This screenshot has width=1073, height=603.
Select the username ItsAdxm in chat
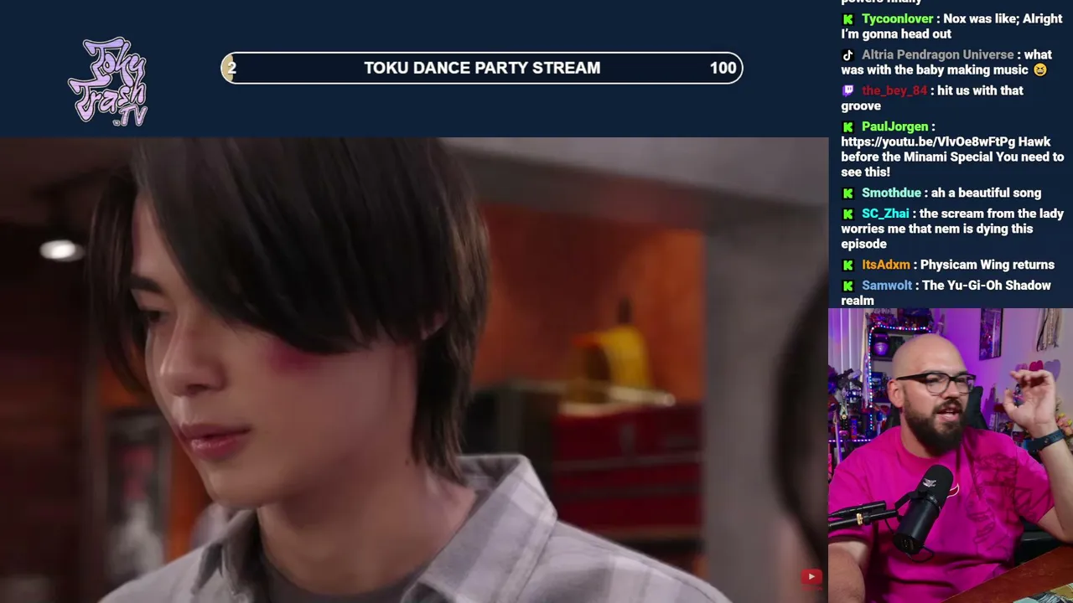click(886, 265)
